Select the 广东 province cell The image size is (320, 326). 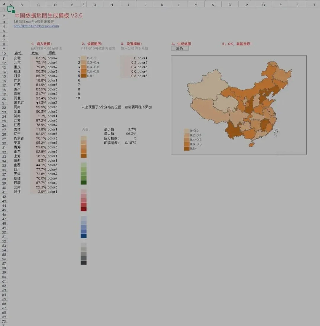click(17, 80)
